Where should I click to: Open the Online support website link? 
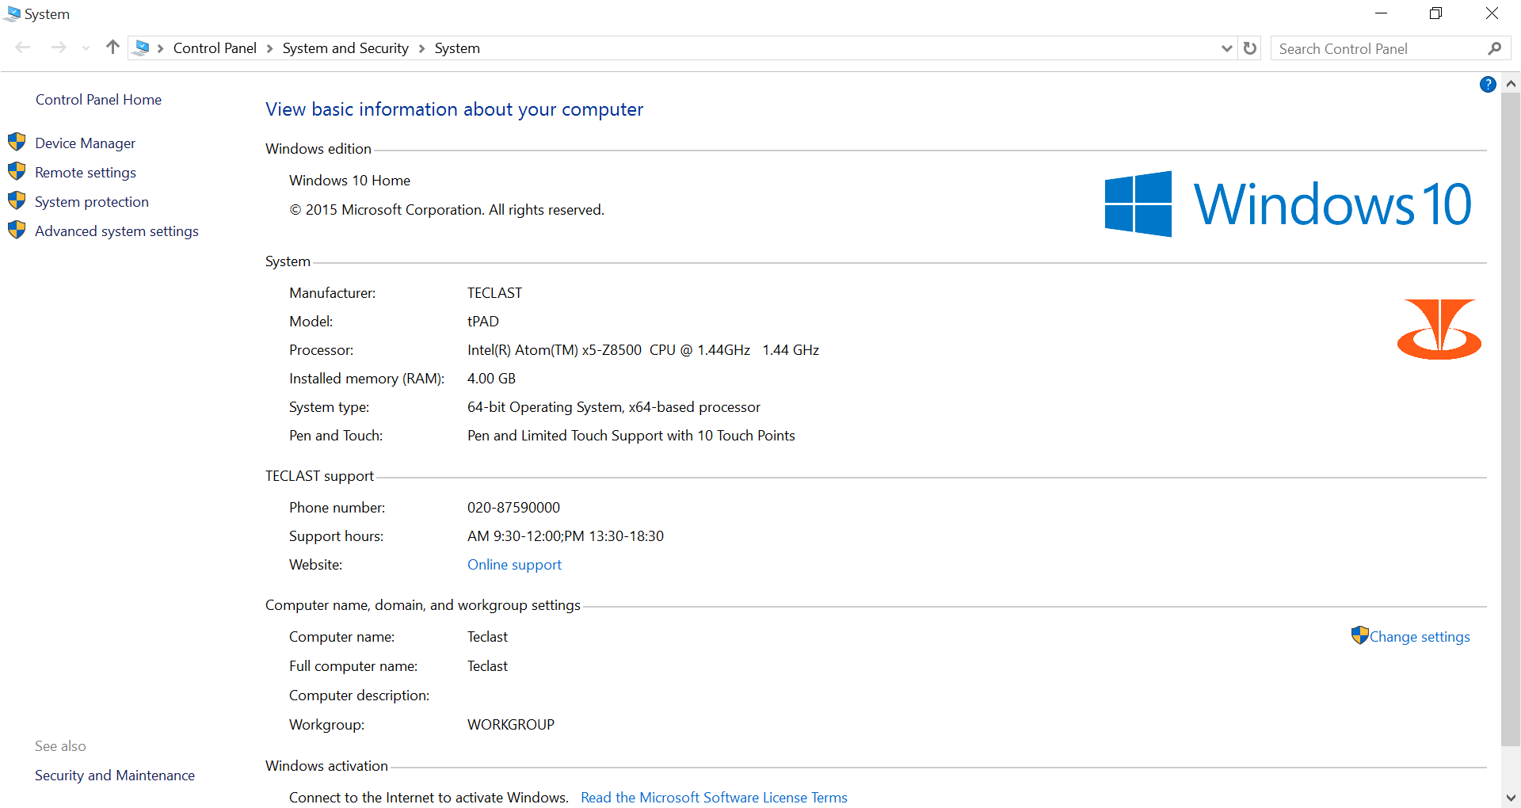[514, 565]
